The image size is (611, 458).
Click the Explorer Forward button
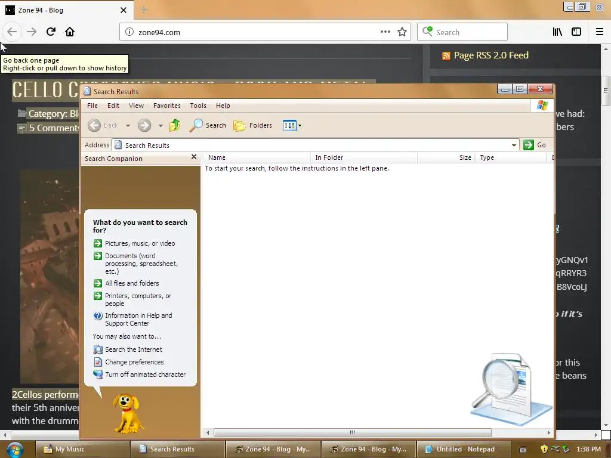click(x=144, y=125)
